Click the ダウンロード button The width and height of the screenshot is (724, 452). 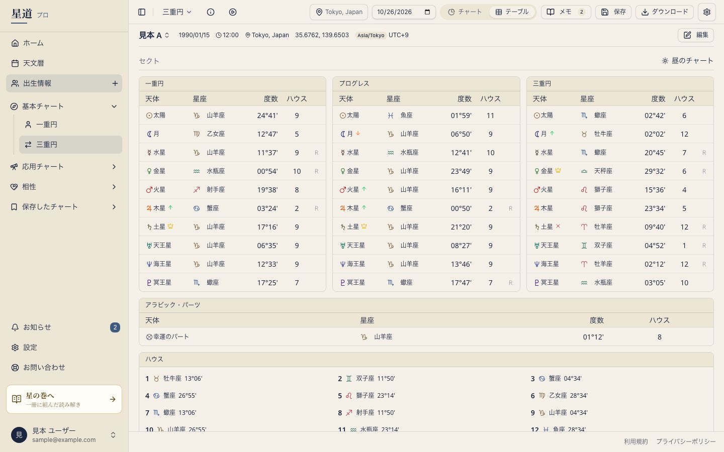[665, 12]
